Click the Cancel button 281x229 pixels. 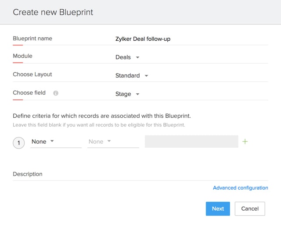[x=250, y=208]
